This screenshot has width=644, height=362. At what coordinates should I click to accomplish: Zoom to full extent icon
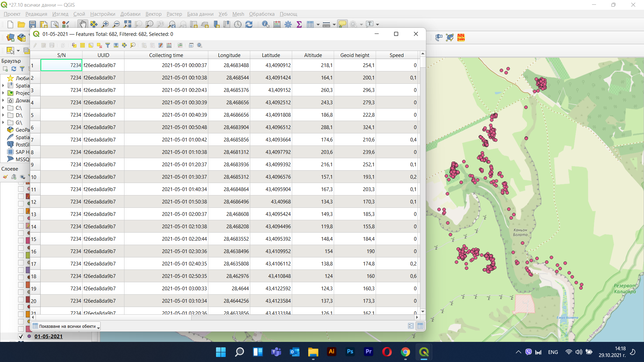(x=127, y=24)
